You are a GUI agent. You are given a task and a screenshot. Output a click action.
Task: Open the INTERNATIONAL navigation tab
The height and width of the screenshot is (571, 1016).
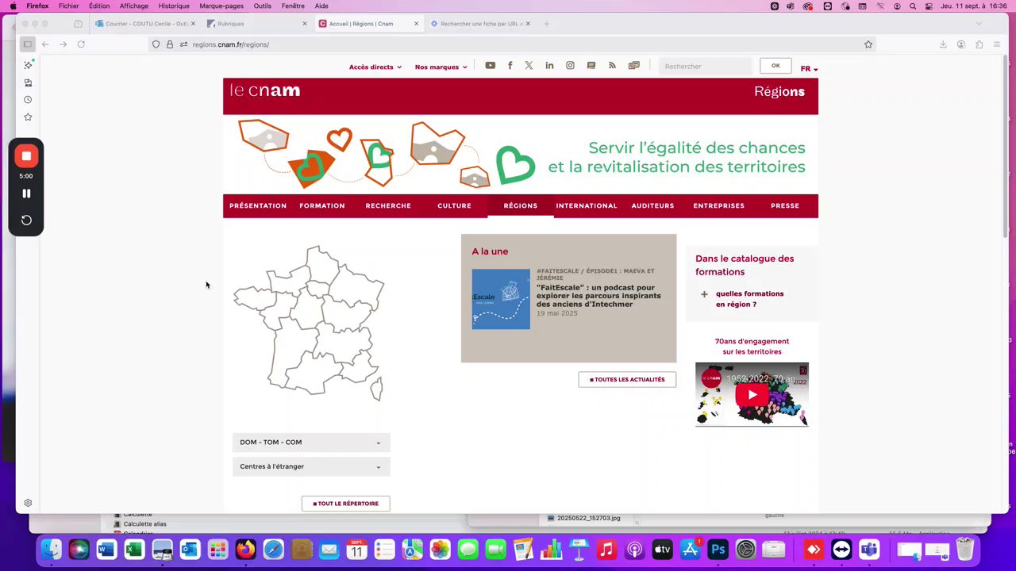tap(587, 205)
